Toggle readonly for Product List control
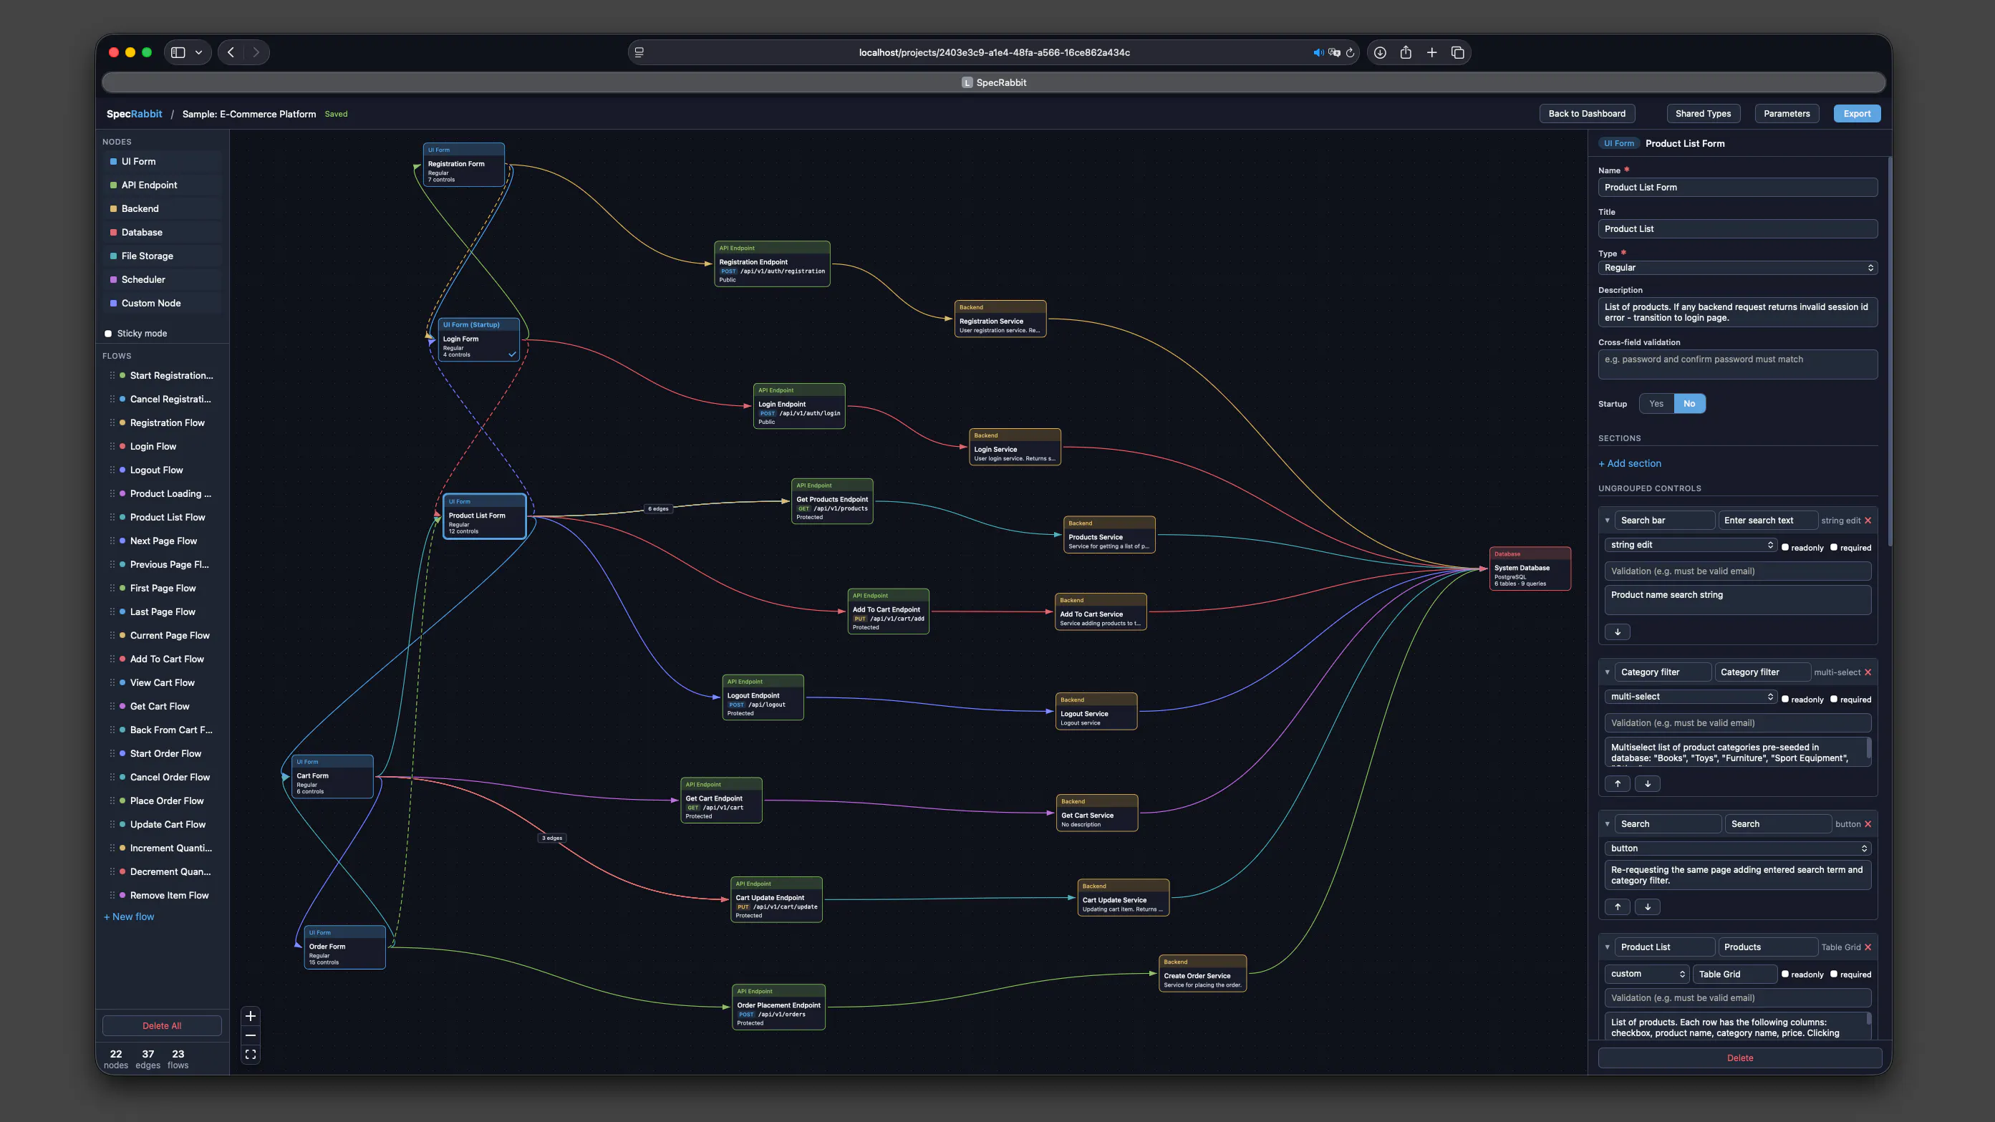The height and width of the screenshot is (1122, 1995). [x=1785, y=974]
